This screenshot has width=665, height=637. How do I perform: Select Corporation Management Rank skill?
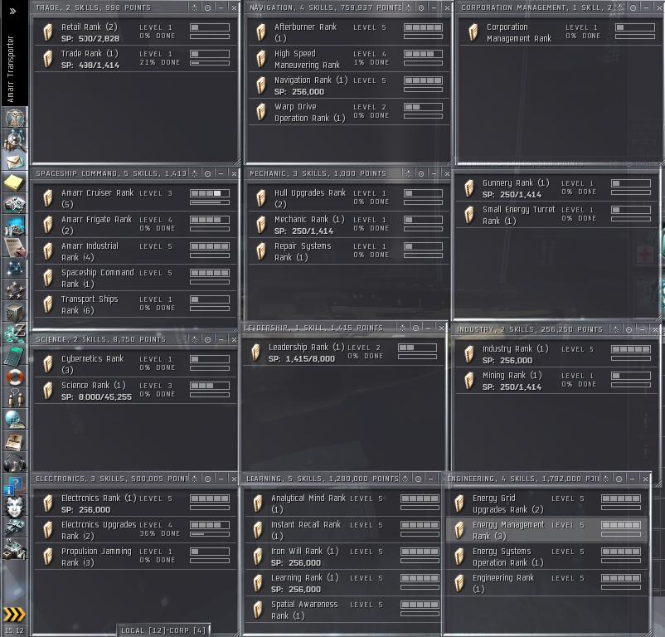[561, 32]
